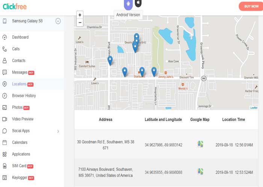Click the Photos picture icon
Viewport: 263px width, 187px height.
click(x=5, y=108)
